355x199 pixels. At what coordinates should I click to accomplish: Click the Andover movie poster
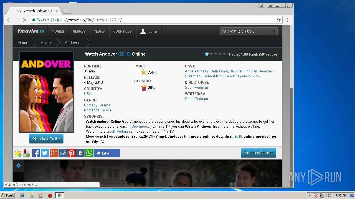[46, 92]
